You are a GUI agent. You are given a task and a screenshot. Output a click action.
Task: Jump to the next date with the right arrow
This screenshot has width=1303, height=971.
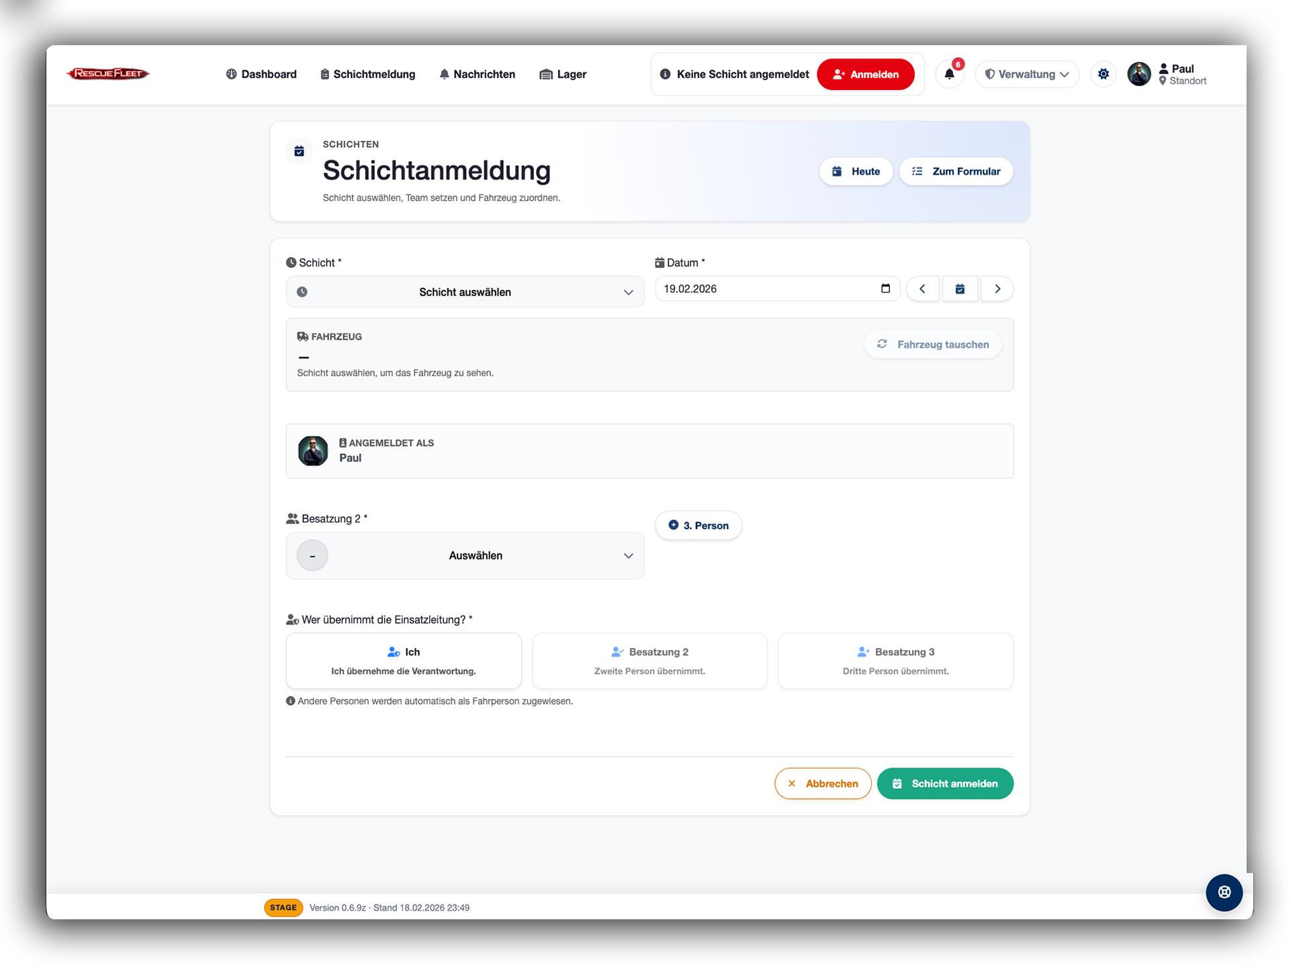(997, 289)
